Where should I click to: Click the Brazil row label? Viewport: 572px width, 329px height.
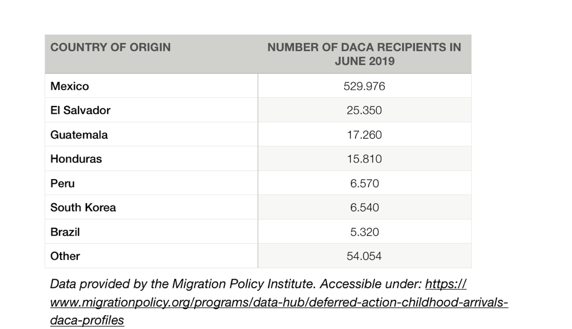pos(65,232)
